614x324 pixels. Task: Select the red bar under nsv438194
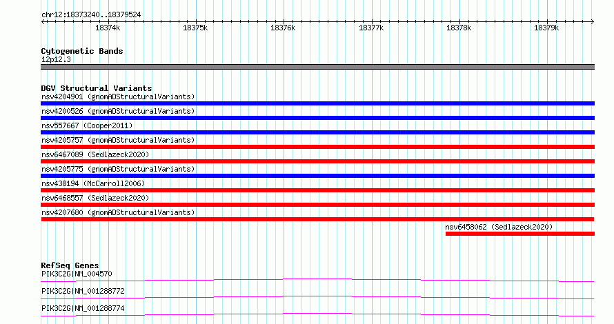coord(317,190)
